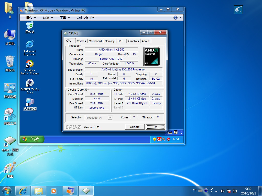This screenshot has width=262, height=196.
Task: Click the Core Voltage value field
Action: [x=129, y=63]
